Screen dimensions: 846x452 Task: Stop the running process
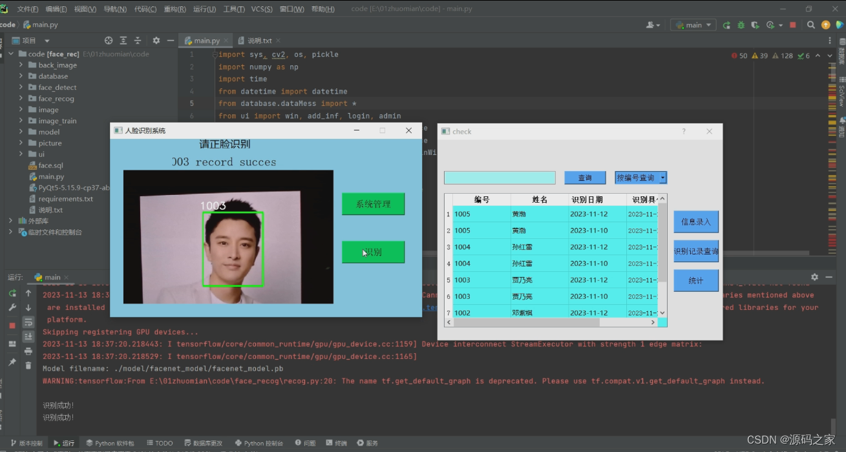coord(792,25)
